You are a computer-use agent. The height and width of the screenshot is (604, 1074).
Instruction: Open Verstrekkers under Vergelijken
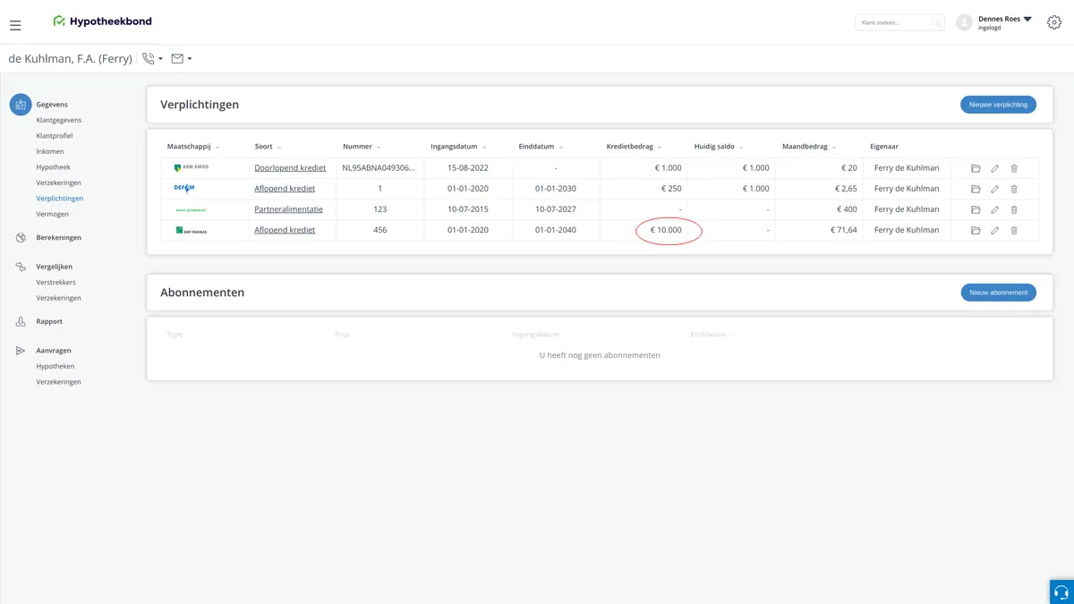click(55, 282)
